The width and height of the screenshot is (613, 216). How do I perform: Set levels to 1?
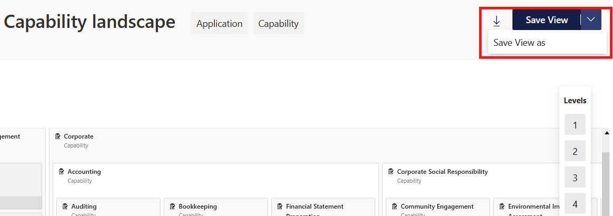tap(575, 124)
